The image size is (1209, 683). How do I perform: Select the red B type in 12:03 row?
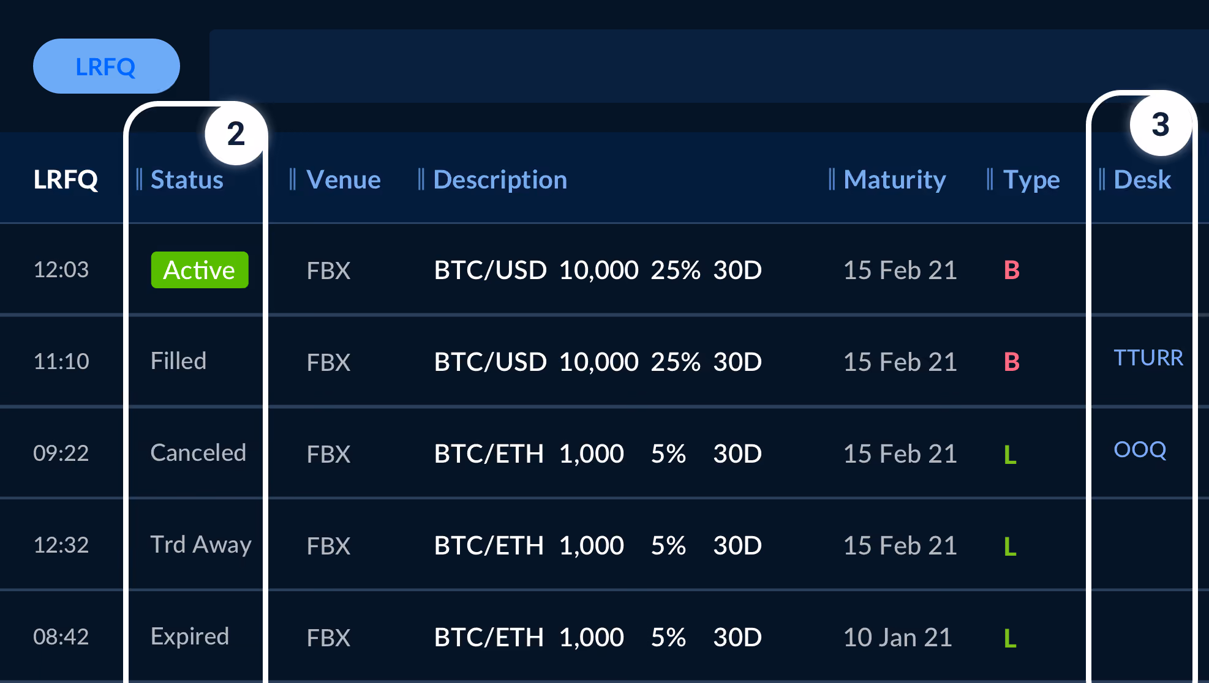tap(1012, 270)
